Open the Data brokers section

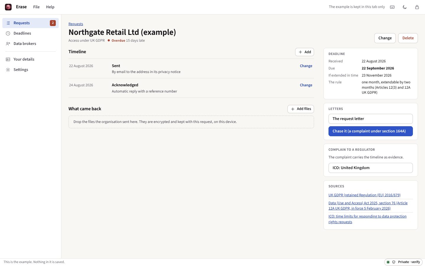pos(30,44)
